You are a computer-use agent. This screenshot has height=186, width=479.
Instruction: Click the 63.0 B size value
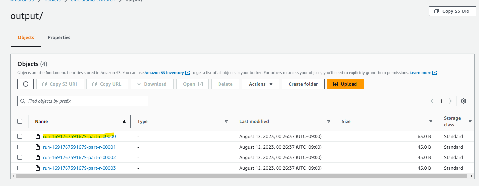click(x=424, y=136)
